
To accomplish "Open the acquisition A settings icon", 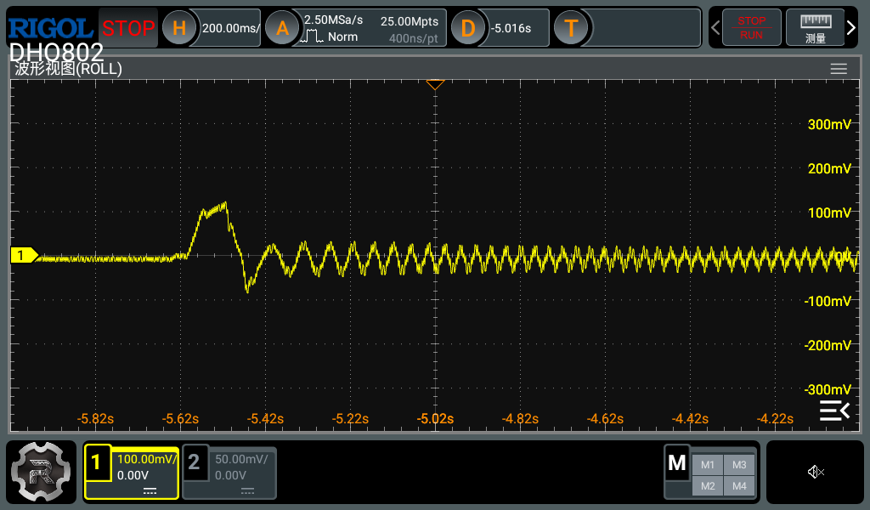I will pyautogui.click(x=282, y=28).
